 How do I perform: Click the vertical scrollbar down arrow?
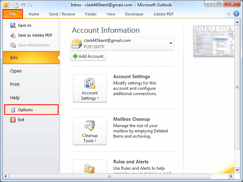pyautogui.click(x=237, y=170)
